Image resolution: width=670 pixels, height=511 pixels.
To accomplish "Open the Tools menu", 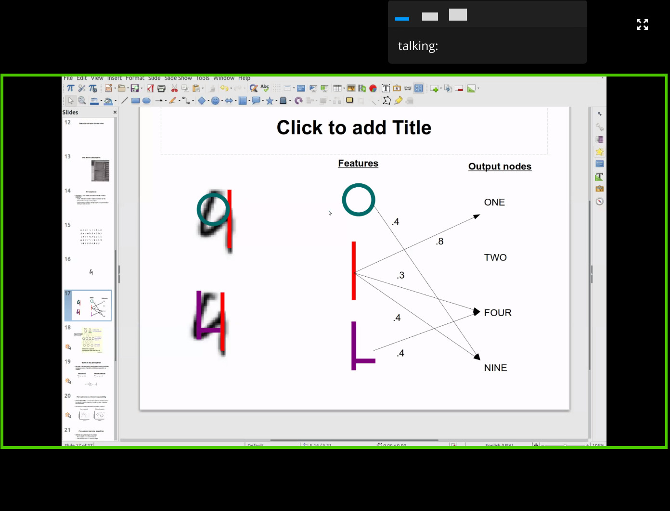I will (203, 78).
